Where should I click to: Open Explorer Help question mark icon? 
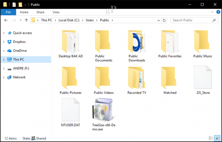click(218, 12)
